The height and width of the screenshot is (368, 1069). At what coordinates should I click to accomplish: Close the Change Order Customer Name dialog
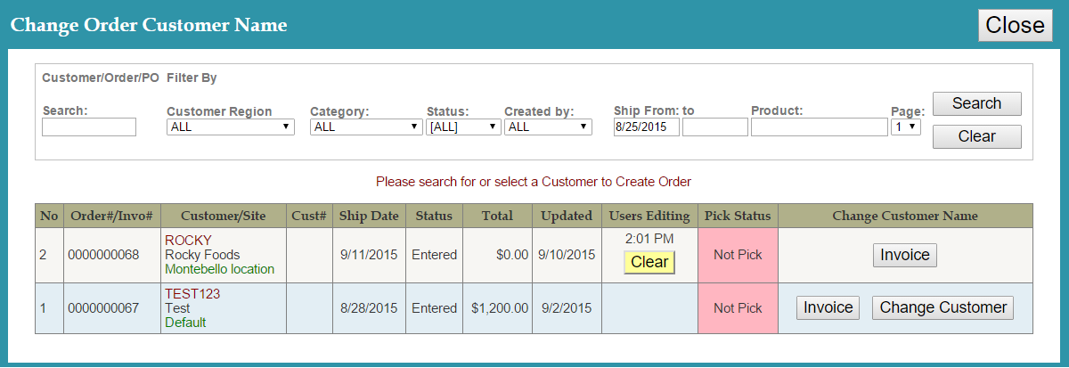[1014, 25]
